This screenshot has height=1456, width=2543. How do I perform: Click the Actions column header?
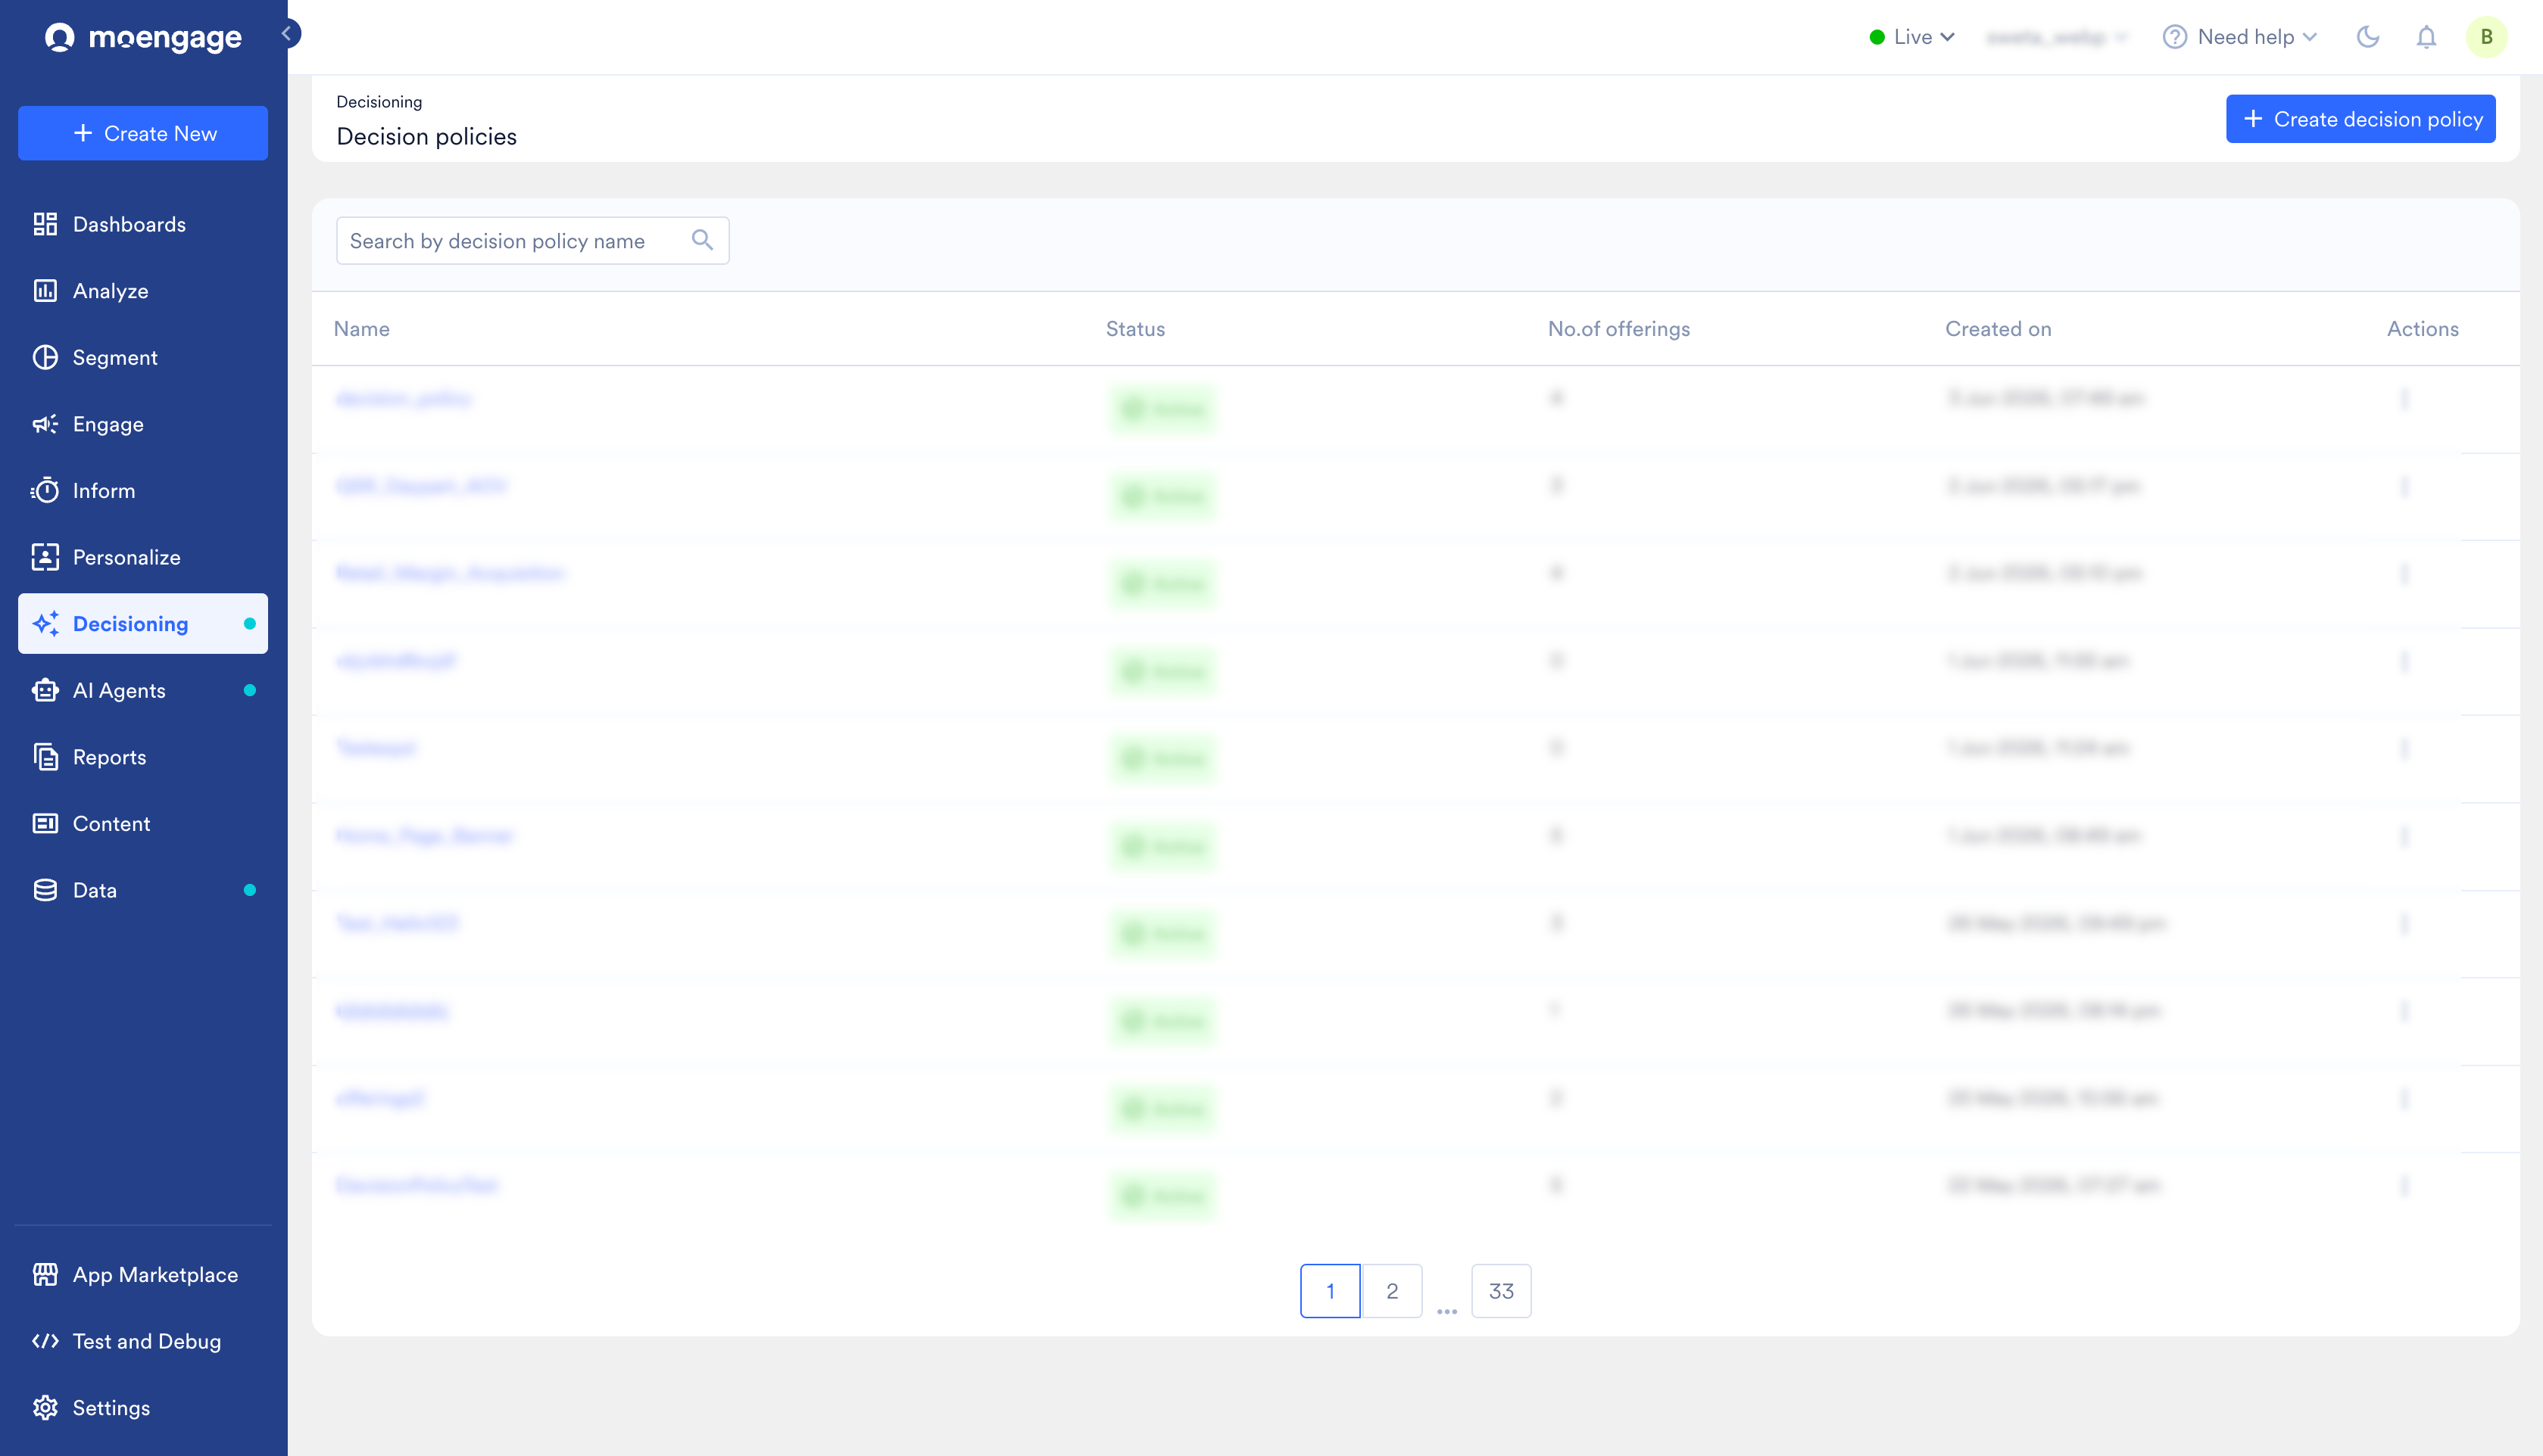click(x=2422, y=329)
